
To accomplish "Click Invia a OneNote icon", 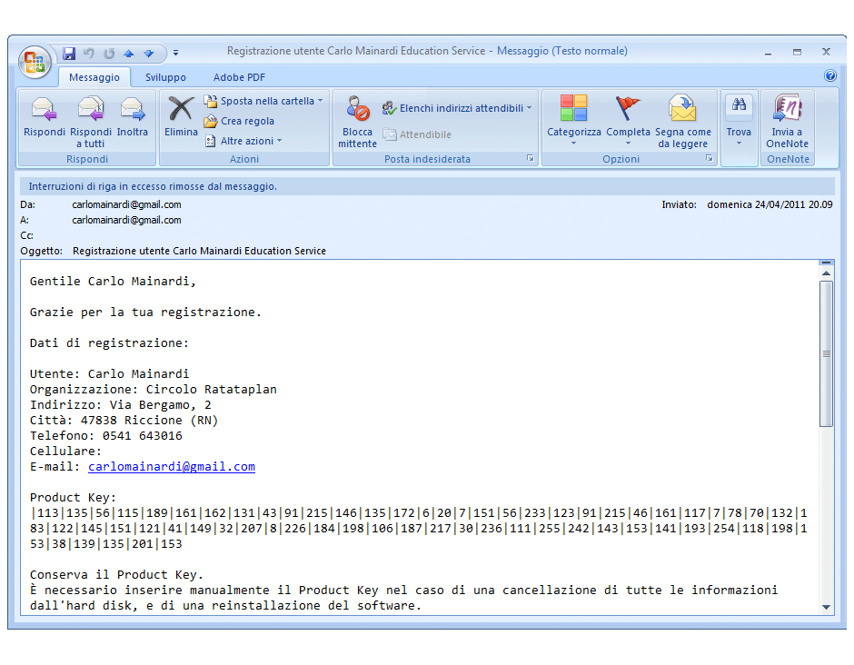I will click(x=787, y=108).
